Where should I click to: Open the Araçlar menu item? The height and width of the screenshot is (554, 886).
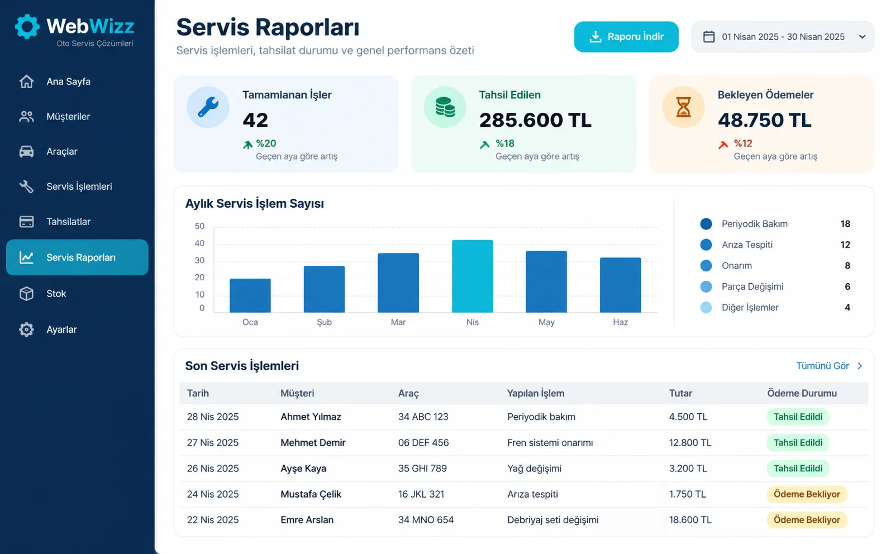77,151
